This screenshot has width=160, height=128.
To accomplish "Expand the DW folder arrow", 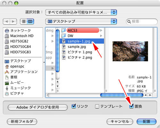I will point(101,36).
